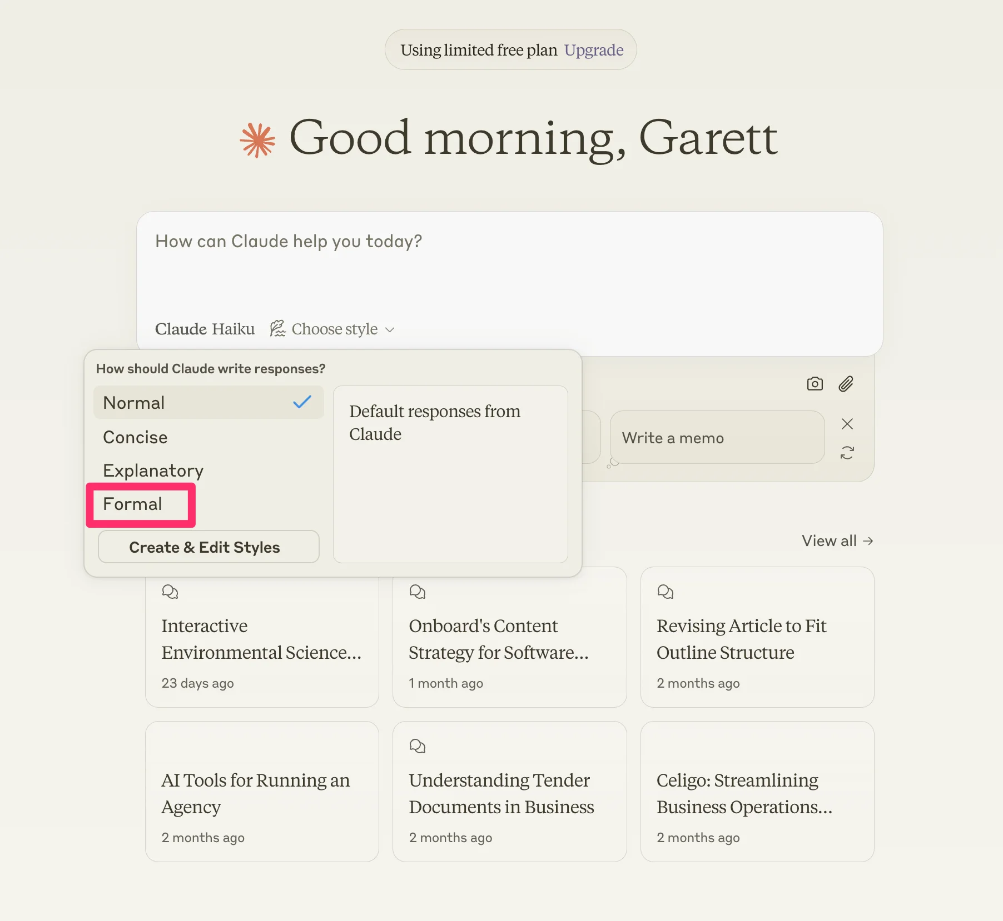
Task: Click the Using limited free plan text
Action: (479, 50)
